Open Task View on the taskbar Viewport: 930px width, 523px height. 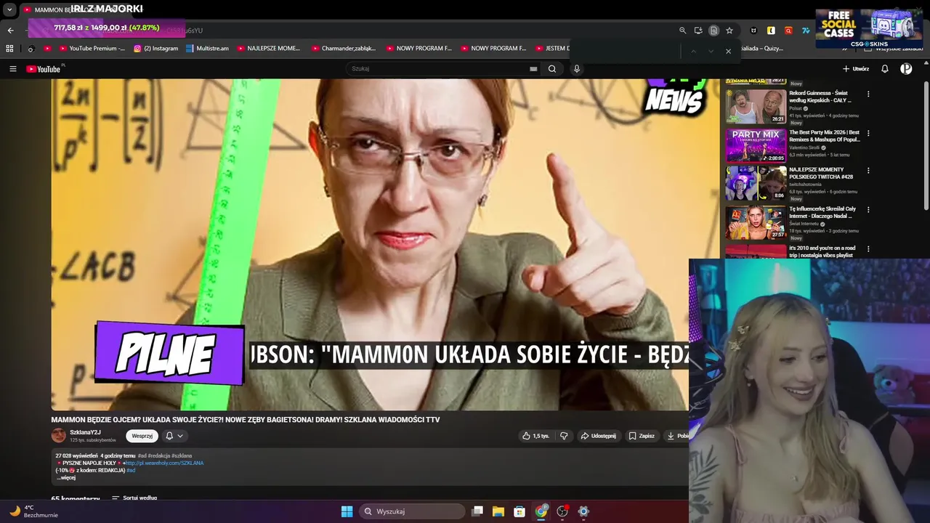coord(477,511)
